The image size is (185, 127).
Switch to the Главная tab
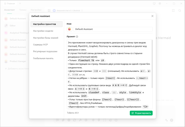(10, 3)
